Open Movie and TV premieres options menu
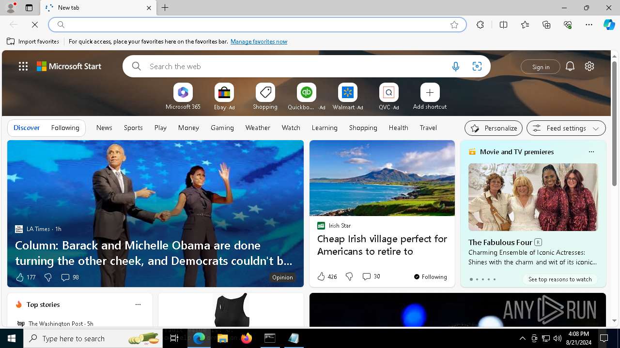The image size is (620, 348). [591, 152]
